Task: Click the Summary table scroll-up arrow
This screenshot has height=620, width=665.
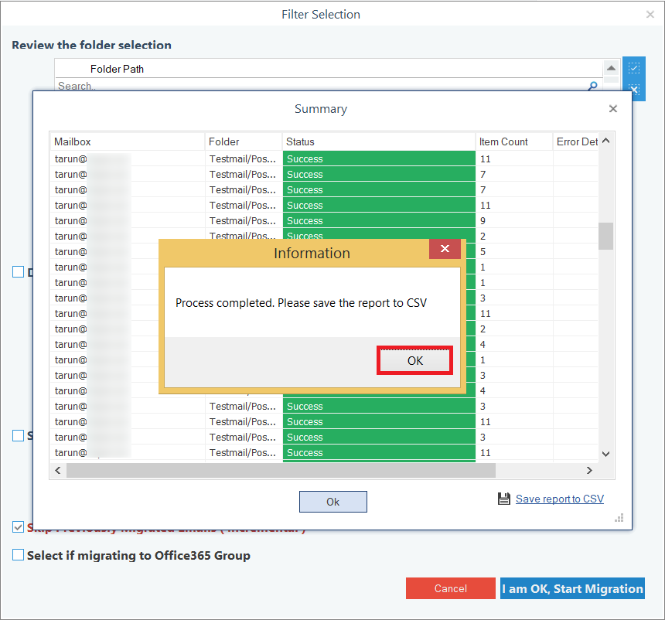Action: 606,141
